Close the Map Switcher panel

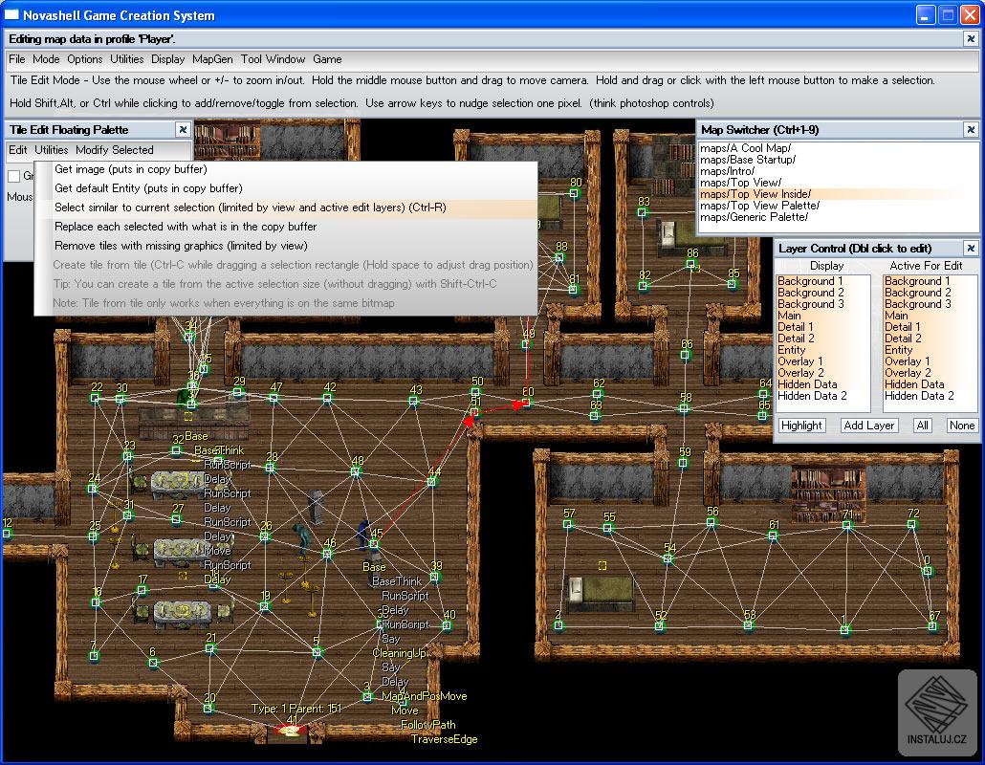[971, 129]
